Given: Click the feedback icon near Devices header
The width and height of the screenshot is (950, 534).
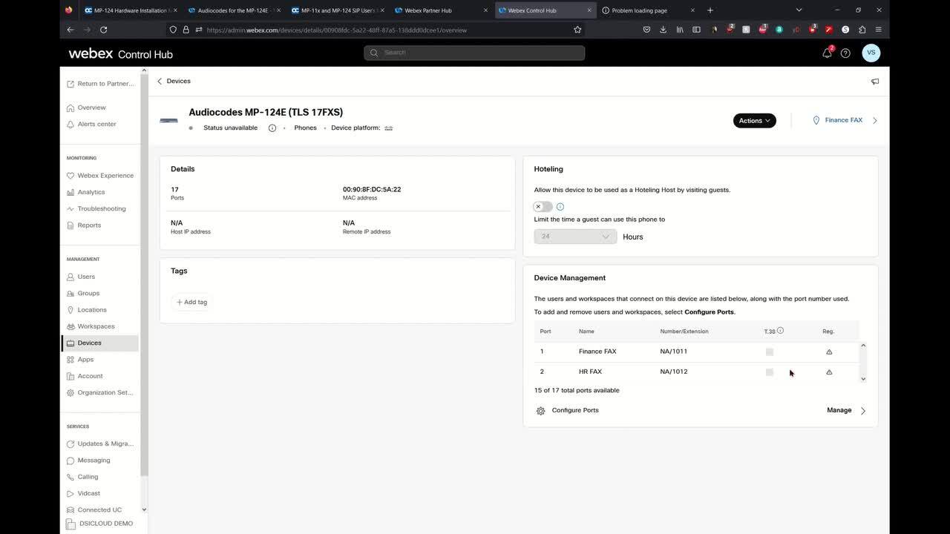Looking at the screenshot, I should click(875, 82).
